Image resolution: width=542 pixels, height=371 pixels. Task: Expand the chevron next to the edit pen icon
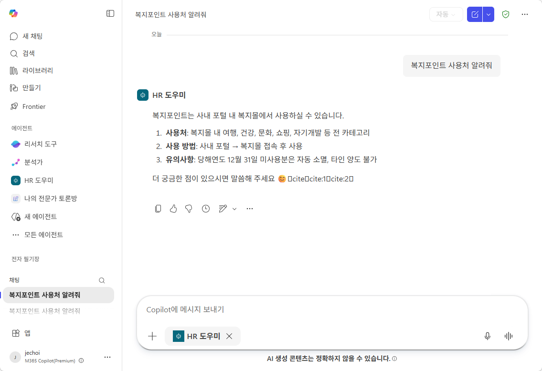coord(234,209)
